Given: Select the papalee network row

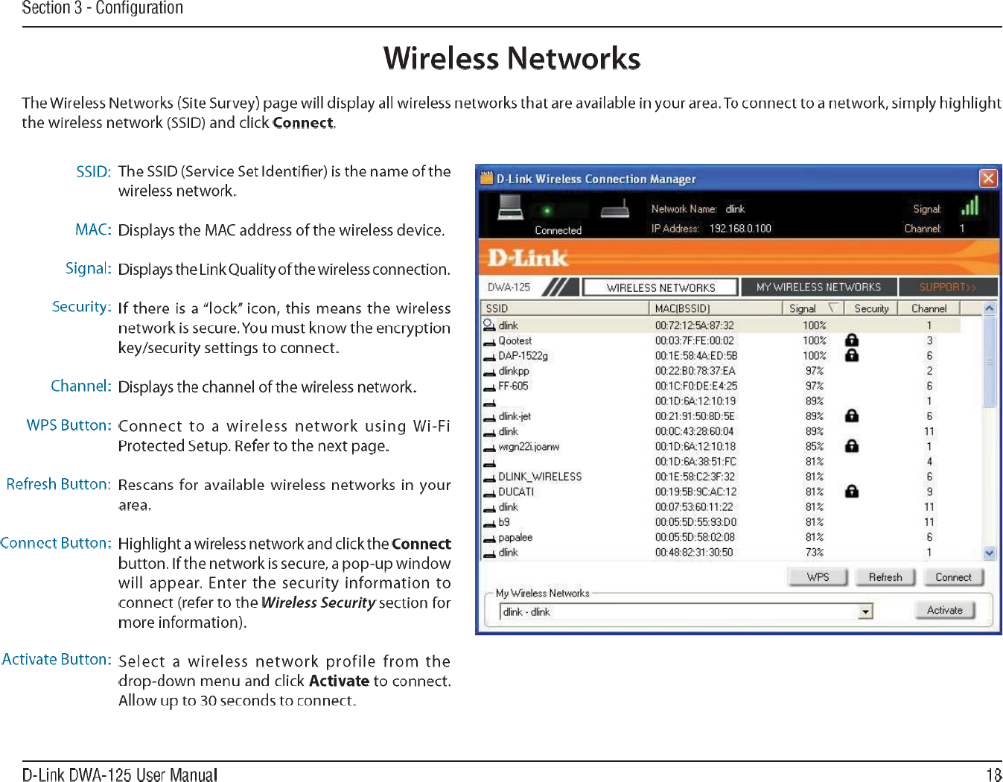Looking at the screenshot, I should pos(721,537).
